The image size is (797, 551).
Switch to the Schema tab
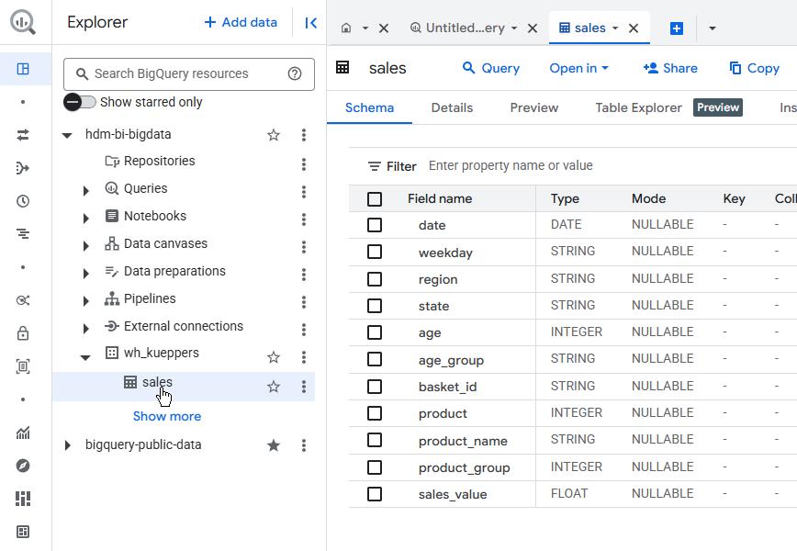pos(369,107)
